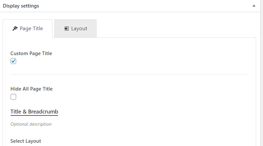Open the Page Title tab
This screenshot has height=146, width=263.
pos(27,29)
